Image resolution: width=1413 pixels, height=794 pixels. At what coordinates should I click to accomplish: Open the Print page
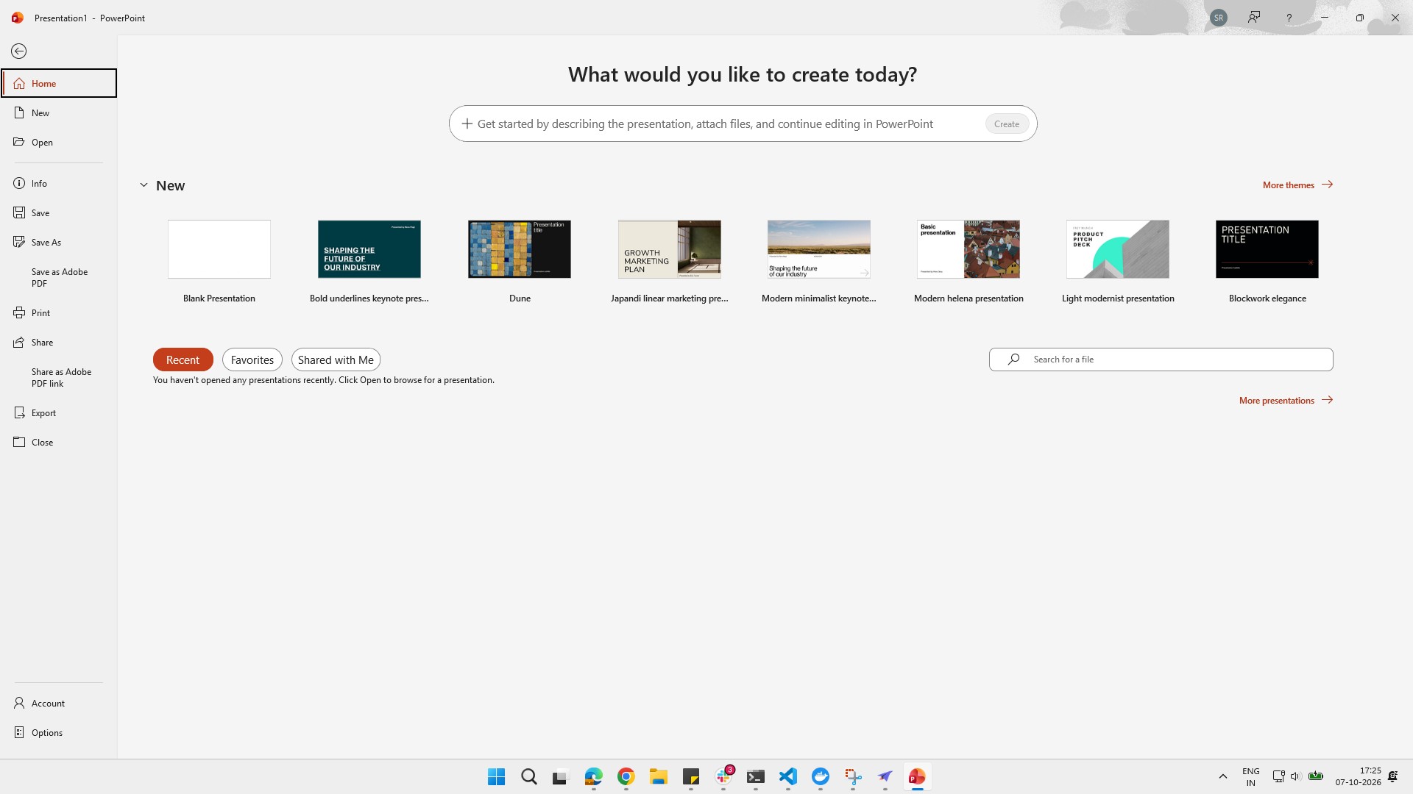pos(59,312)
